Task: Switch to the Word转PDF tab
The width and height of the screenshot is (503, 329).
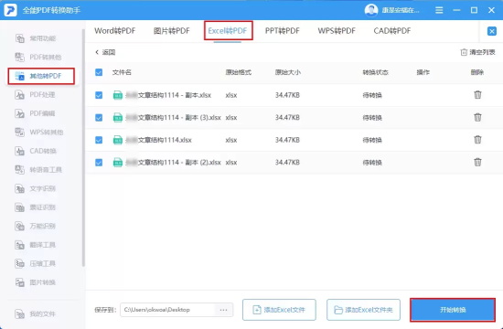Action: (x=115, y=31)
